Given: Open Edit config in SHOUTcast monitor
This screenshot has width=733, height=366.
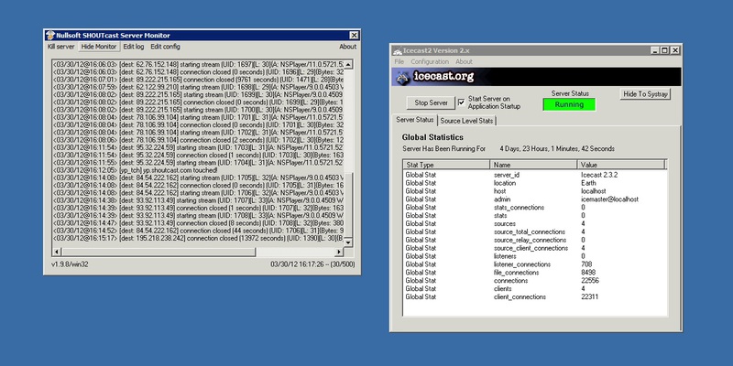Looking at the screenshot, I should coord(165,47).
